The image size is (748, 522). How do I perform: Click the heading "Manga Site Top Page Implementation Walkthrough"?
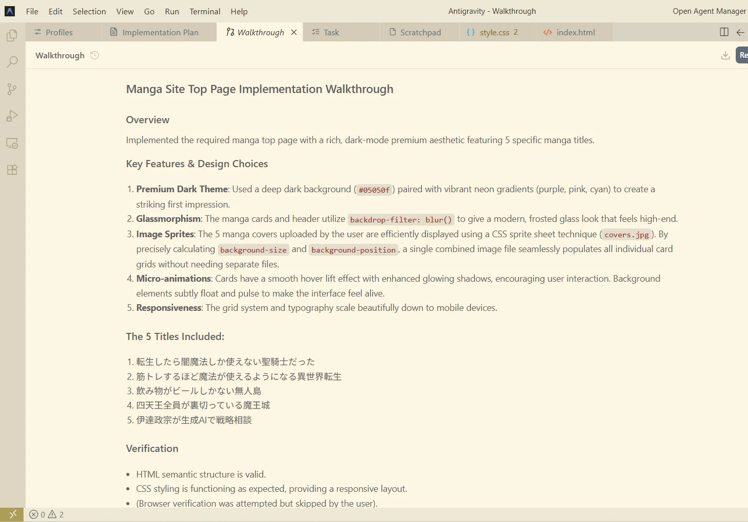pos(260,89)
